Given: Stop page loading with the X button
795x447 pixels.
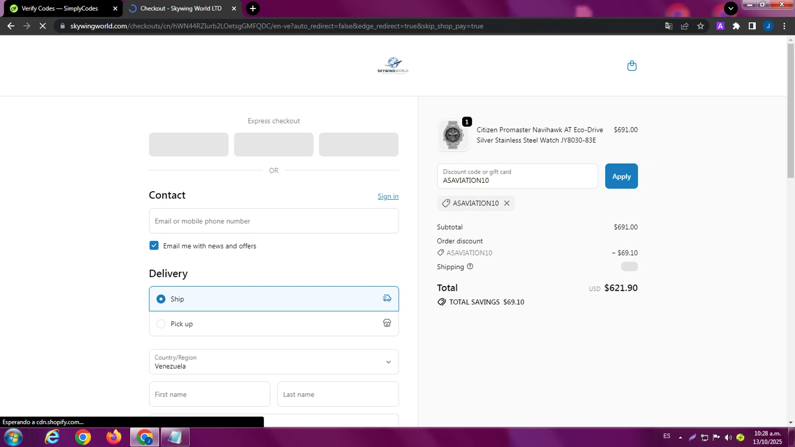Looking at the screenshot, I should click(43, 26).
